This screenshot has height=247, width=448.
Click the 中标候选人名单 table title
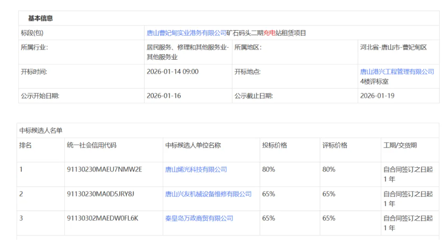(41, 131)
